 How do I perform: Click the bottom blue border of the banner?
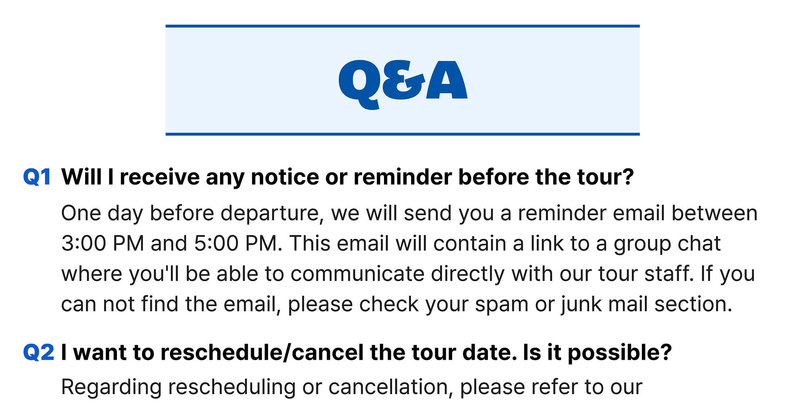pyautogui.click(x=403, y=134)
